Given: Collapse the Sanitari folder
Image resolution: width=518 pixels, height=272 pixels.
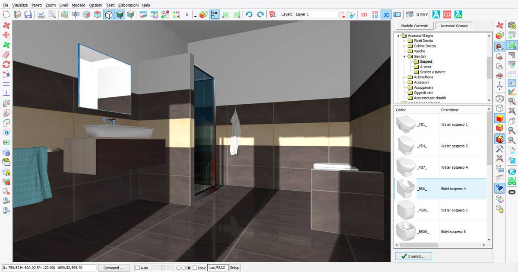Looking at the screenshot, I should 405,56.
